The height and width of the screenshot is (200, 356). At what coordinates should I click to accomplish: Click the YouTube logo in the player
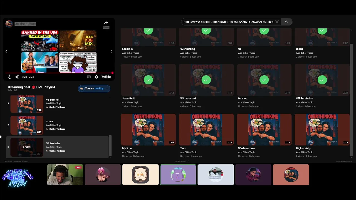(106, 77)
